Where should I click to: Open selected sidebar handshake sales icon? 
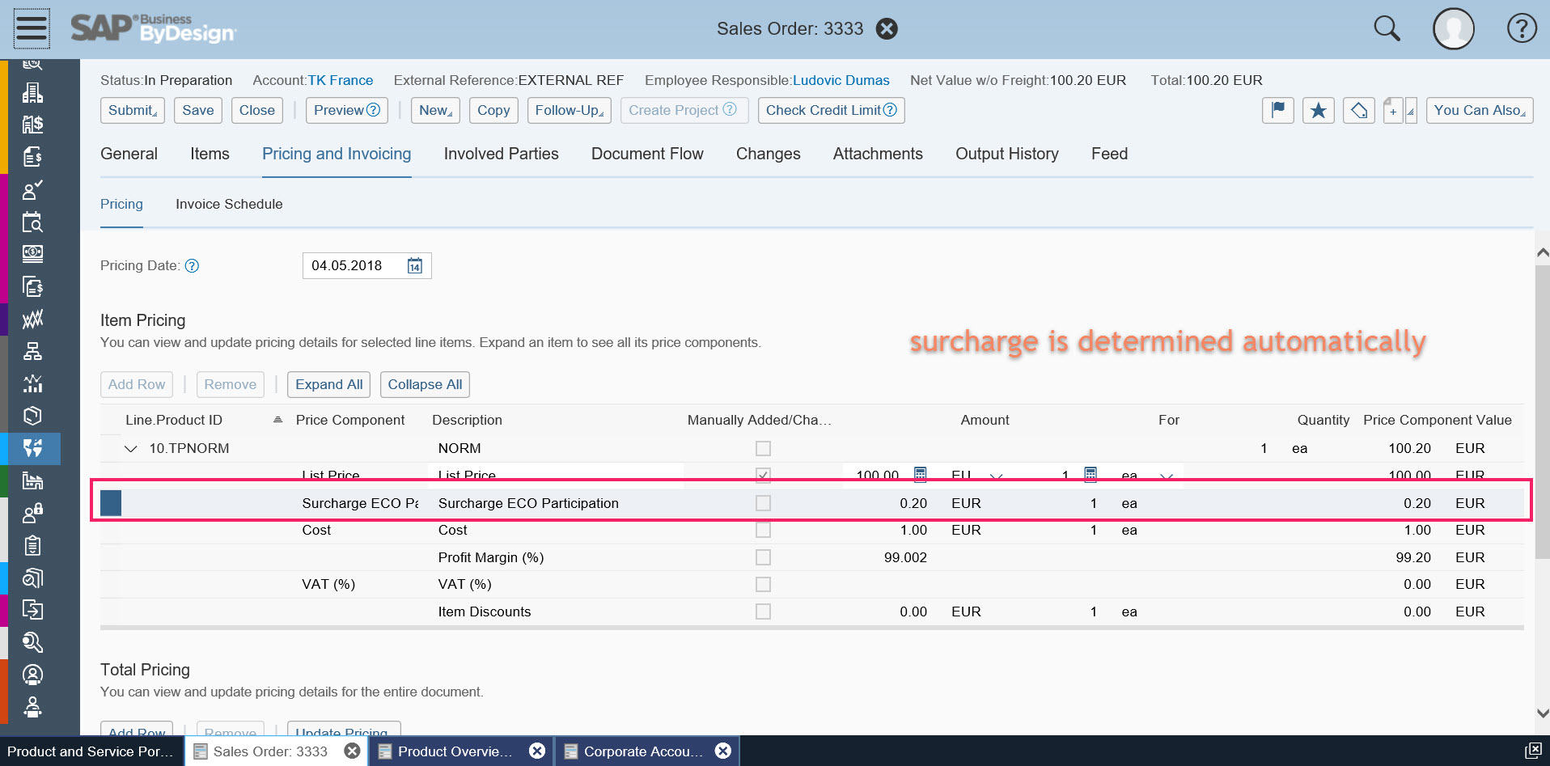[32, 448]
